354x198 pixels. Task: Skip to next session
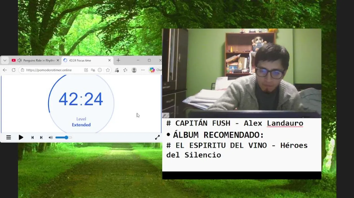[41, 137]
